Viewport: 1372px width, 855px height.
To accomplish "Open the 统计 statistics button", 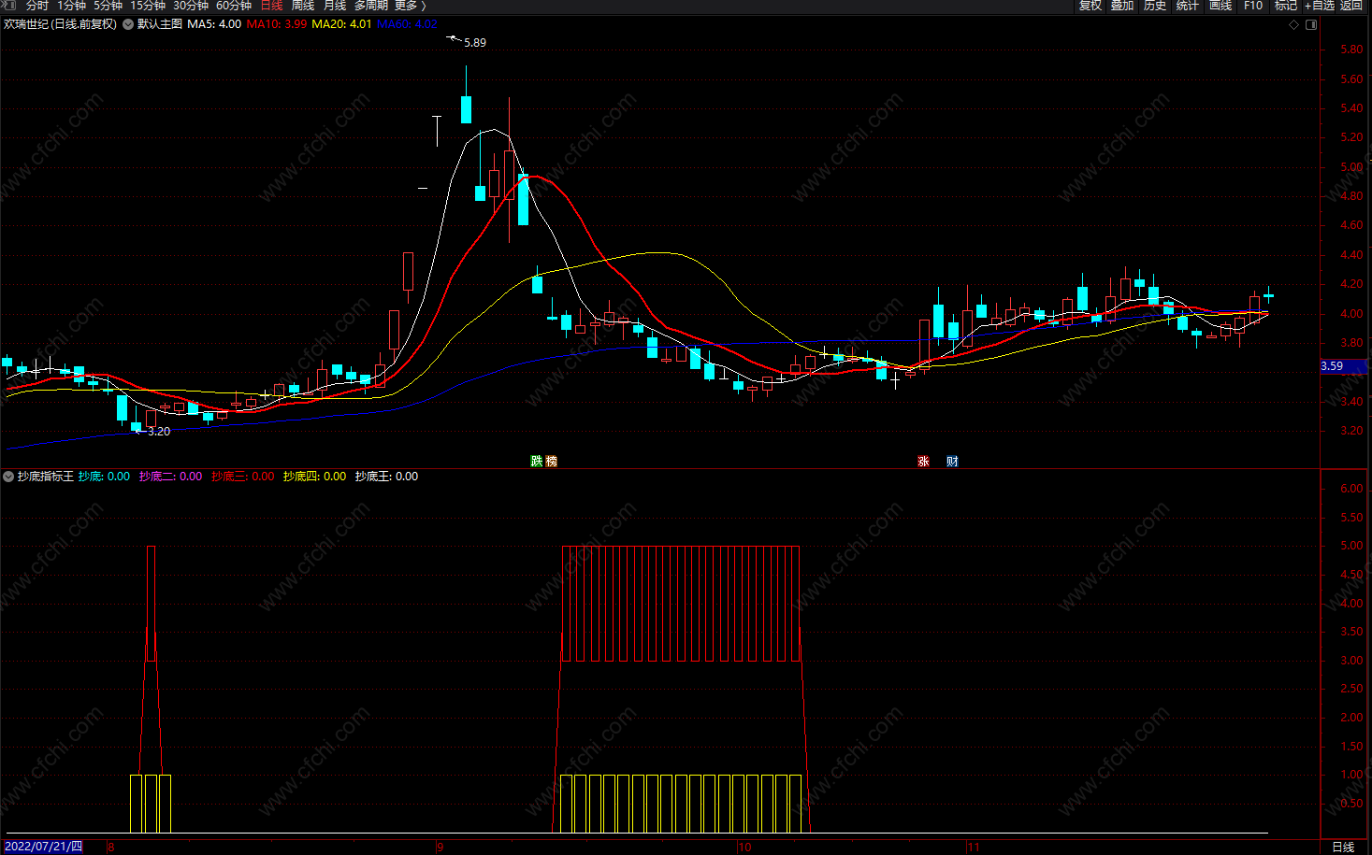I will click(1188, 6).
